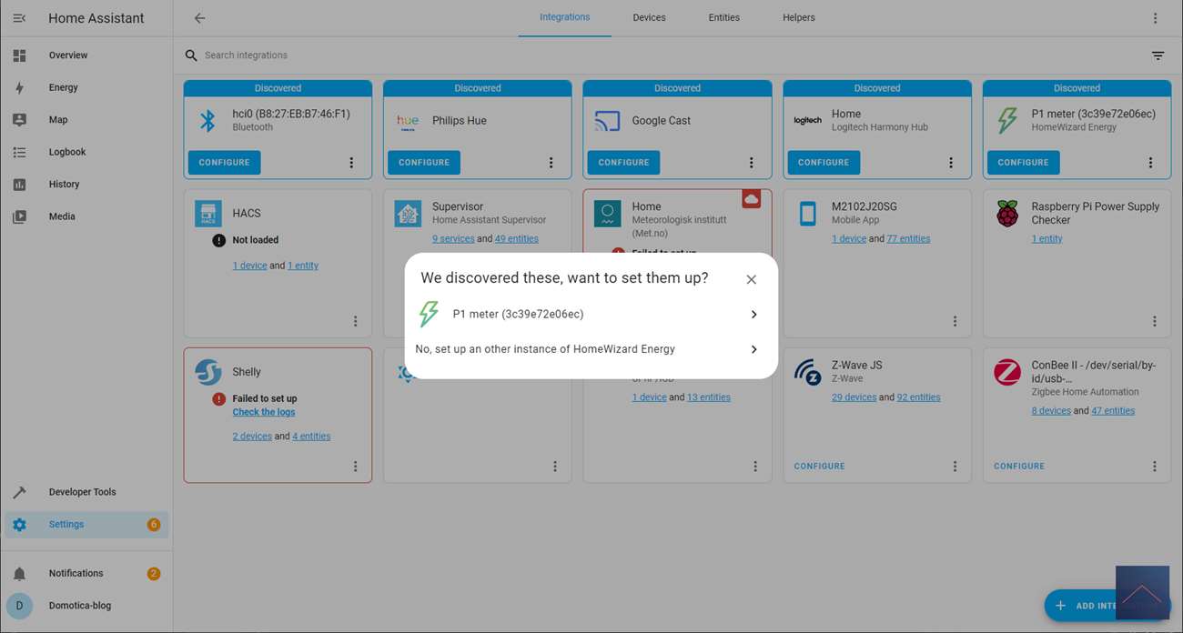This screenshot has width=1183, height=633.
Task: Open three-dot menu on Philips Hue card
Action: pyautogui.click(x=551, y=163)
